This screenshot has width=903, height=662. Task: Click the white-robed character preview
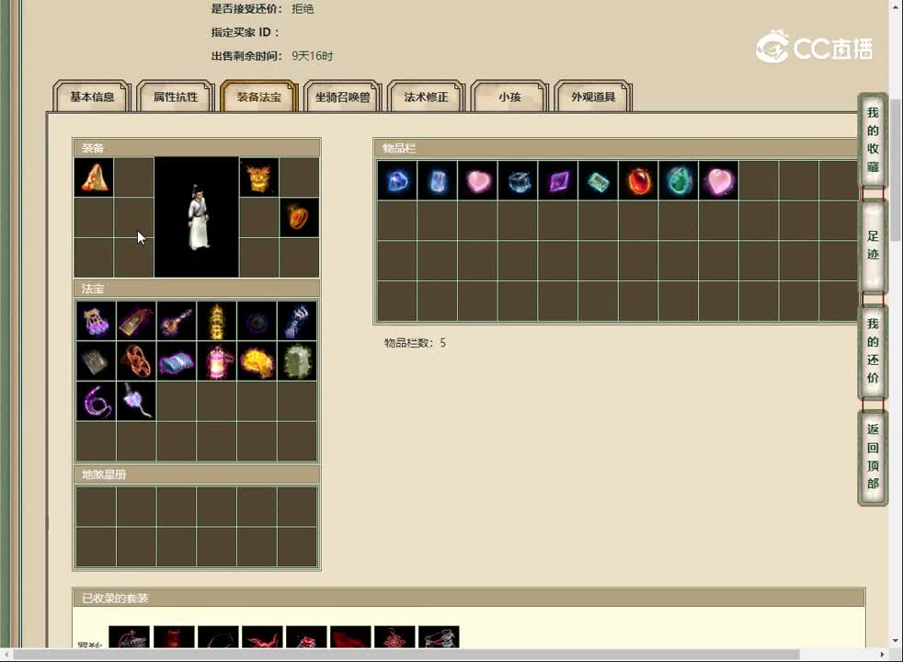click(197, 217)
